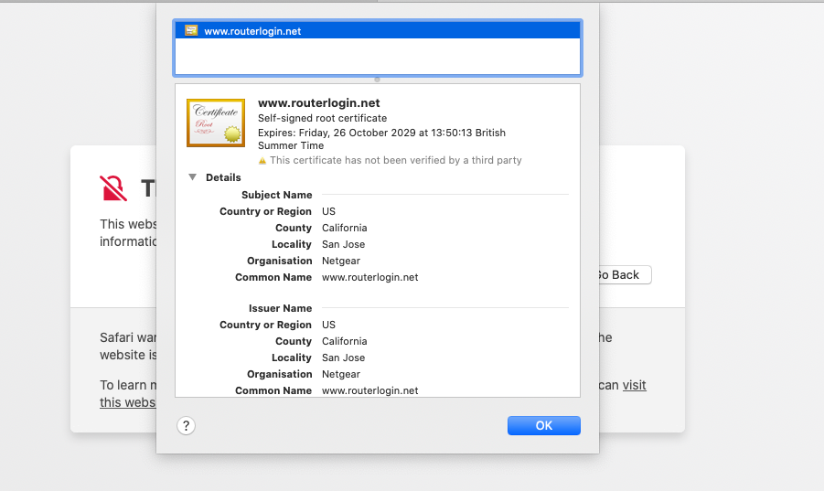Click the "Self-signed root certificate" text
This screenshot has height=491, width=824.
coord(322,118)
